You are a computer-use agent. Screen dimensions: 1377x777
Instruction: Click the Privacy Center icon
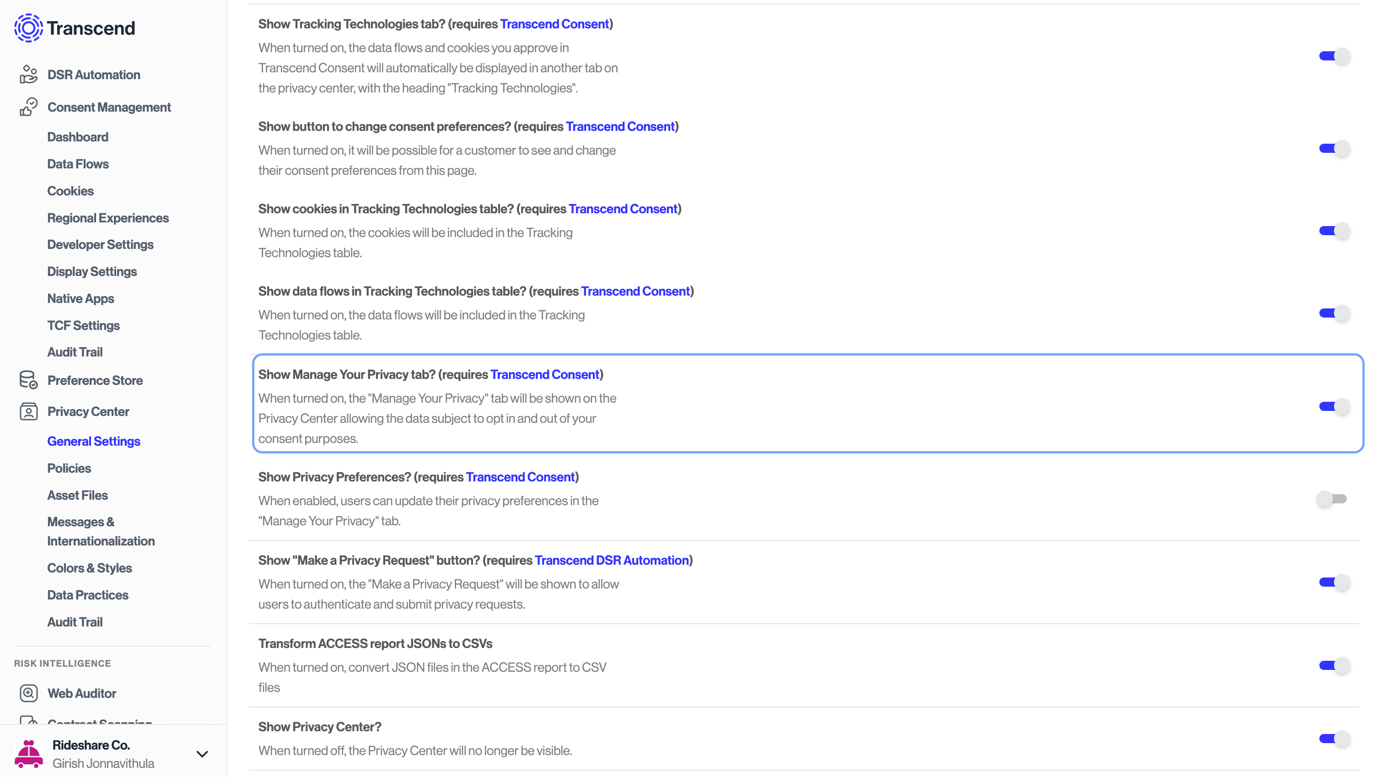(28, 411)
